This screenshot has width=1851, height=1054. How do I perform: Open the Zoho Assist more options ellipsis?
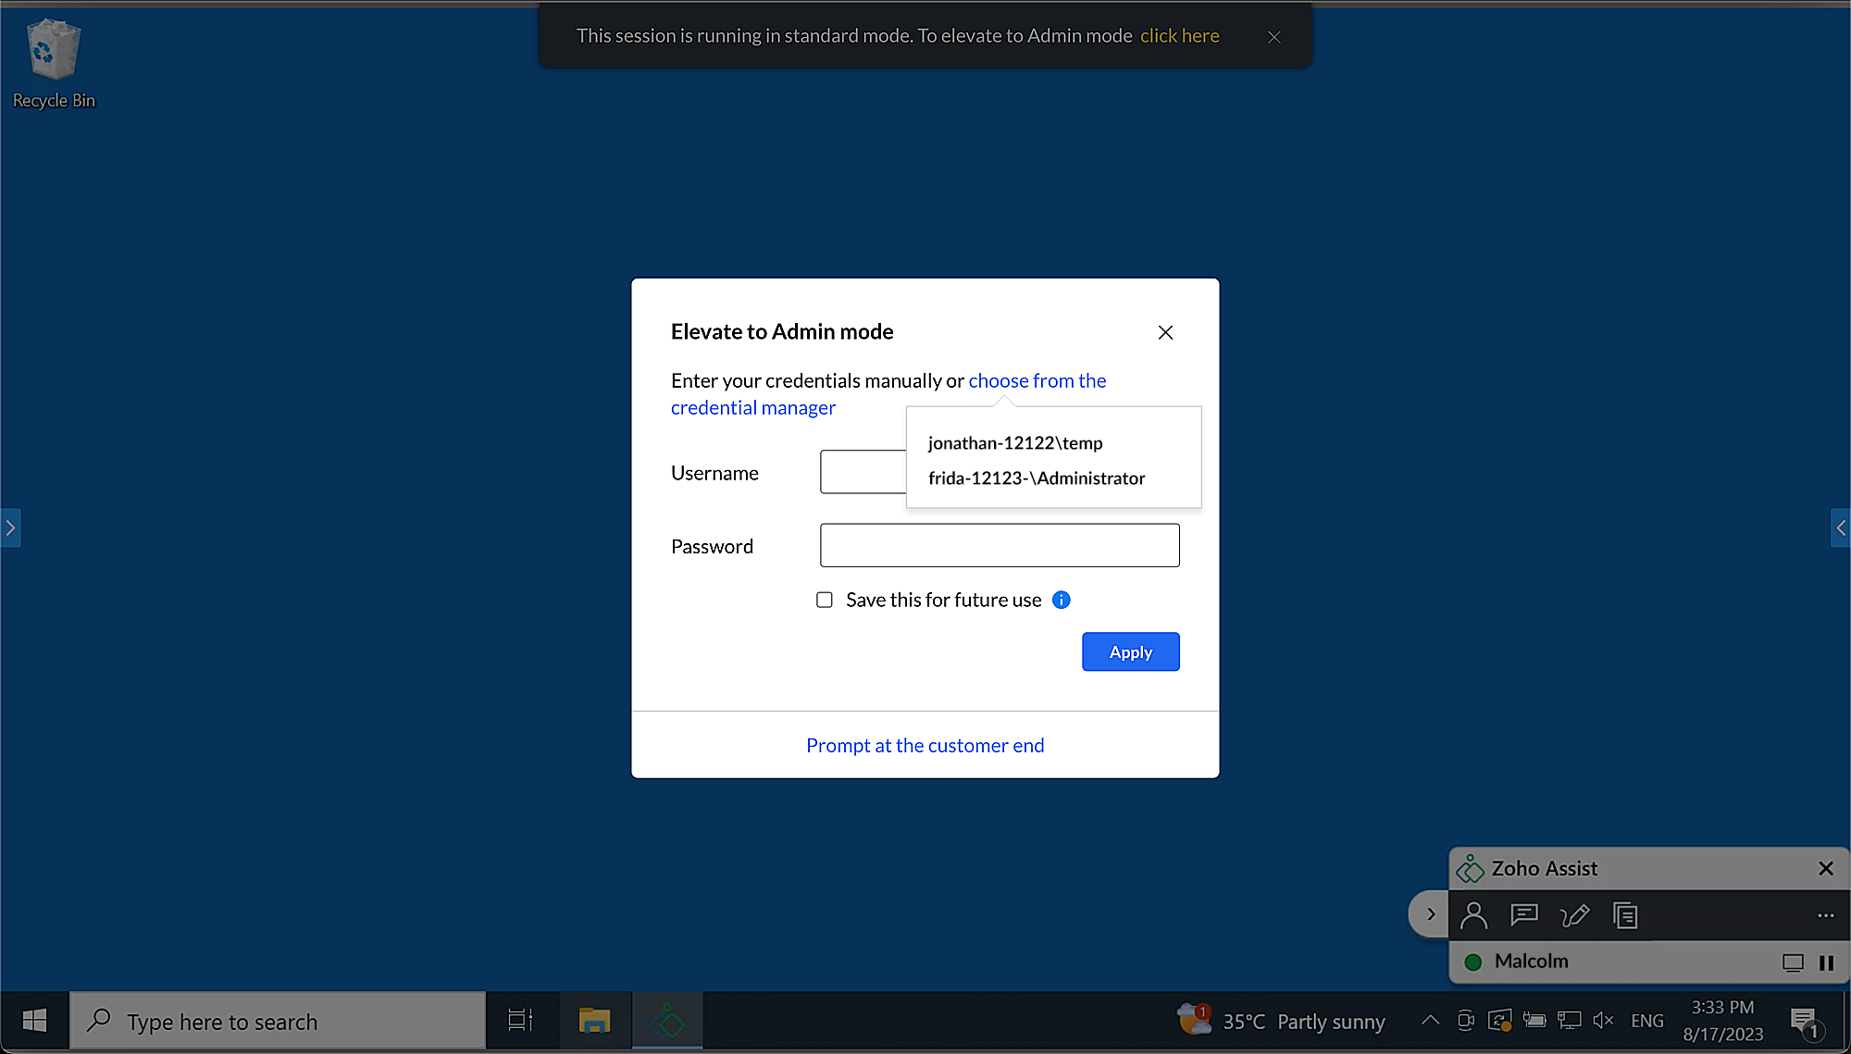tap(1824, 915)
